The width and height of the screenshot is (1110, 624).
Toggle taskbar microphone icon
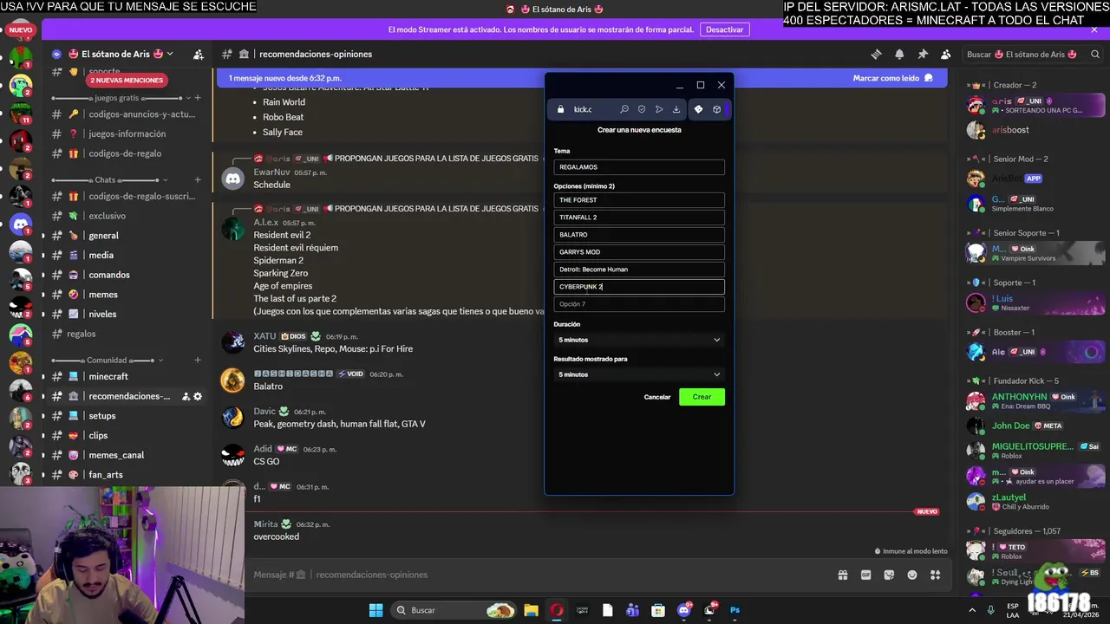point(991,610)
